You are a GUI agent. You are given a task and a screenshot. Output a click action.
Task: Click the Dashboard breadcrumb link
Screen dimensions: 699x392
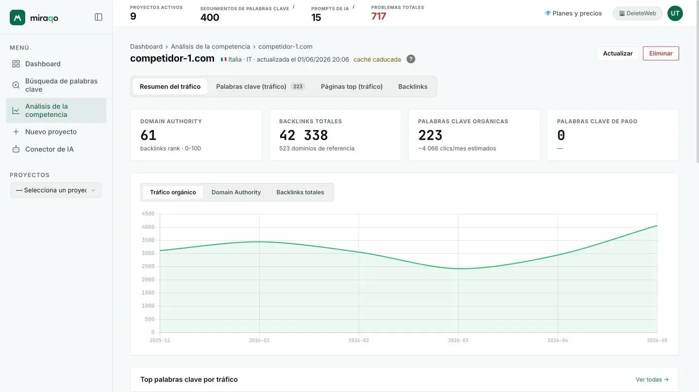click(x=146, y=47)
